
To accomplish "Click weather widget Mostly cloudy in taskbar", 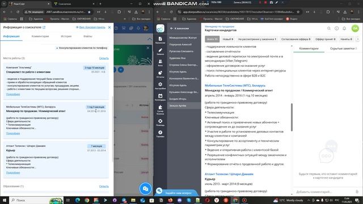I will point(288,200).
